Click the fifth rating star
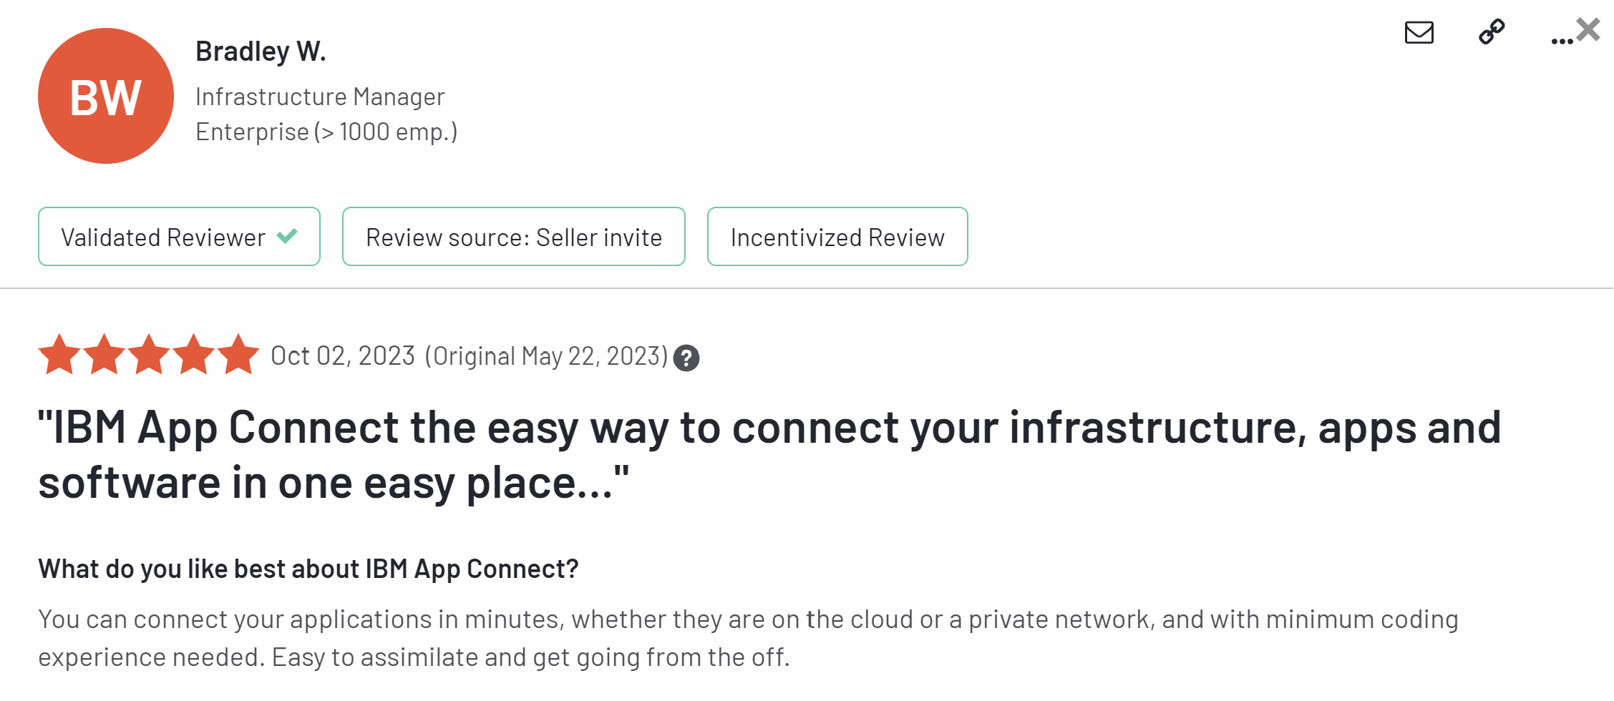The height and width of the screenshot is (701, 1614). [x=238, y=355]
